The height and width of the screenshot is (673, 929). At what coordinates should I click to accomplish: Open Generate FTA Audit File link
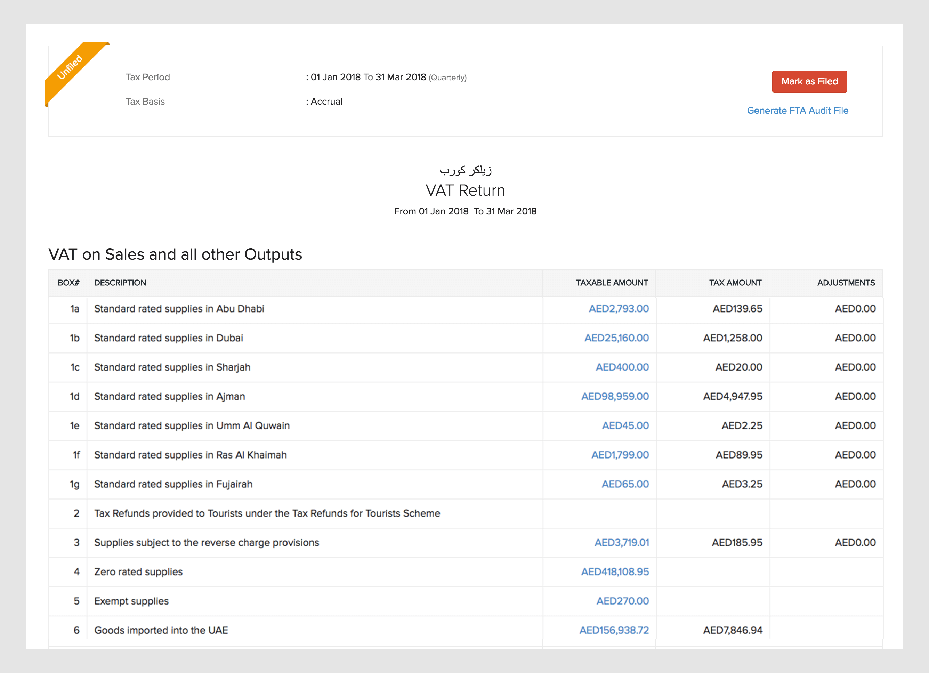click(797, 111)
